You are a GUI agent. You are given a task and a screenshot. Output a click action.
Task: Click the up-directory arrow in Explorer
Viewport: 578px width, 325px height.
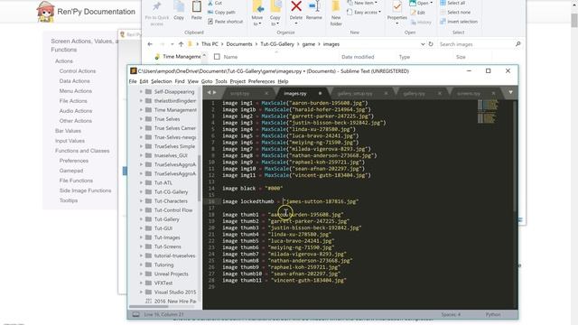[x=181, y=44]
